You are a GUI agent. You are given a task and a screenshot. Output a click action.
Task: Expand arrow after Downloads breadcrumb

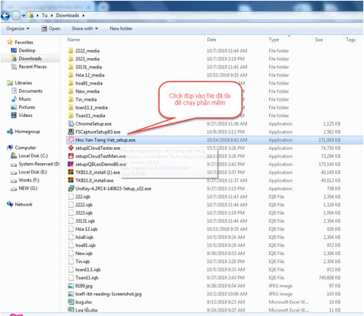tap(84, 15)
